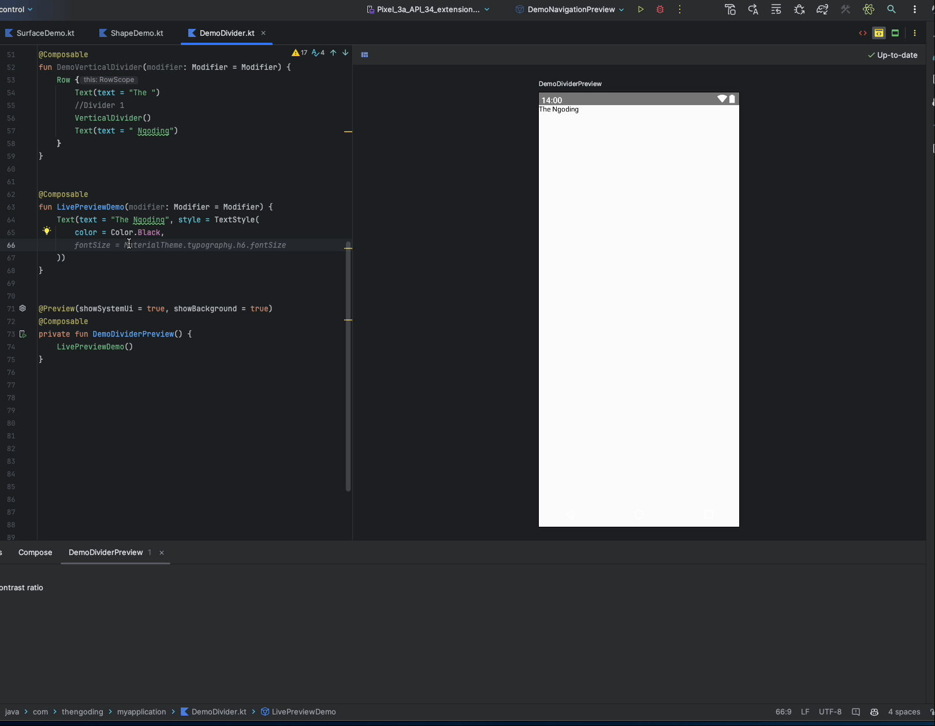Run the app with the green play button
The image size is (935, 726).
[x=640, y=9]
